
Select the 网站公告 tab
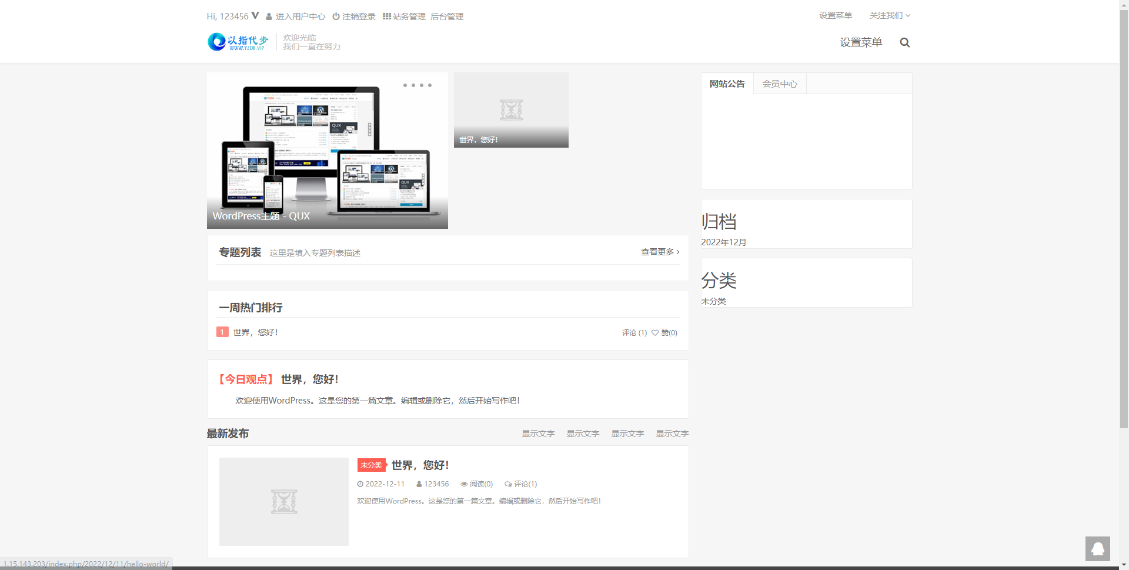(727, 84)
